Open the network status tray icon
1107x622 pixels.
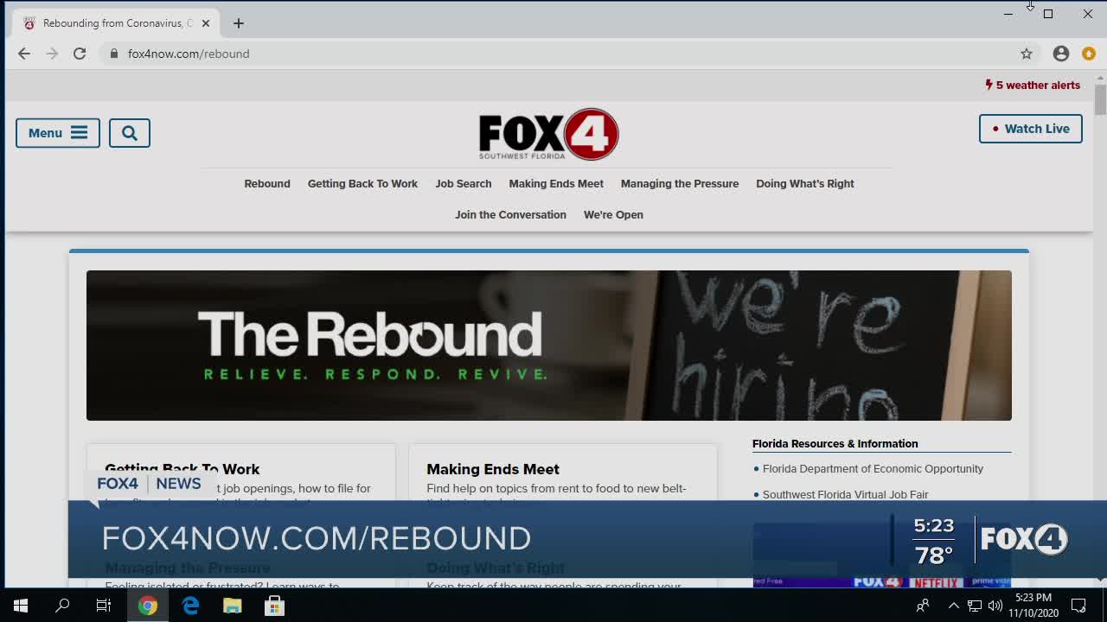[975, 606]
